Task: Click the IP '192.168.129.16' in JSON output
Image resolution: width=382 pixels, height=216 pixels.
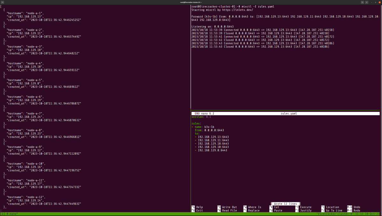Action: [x=29, y=167]
